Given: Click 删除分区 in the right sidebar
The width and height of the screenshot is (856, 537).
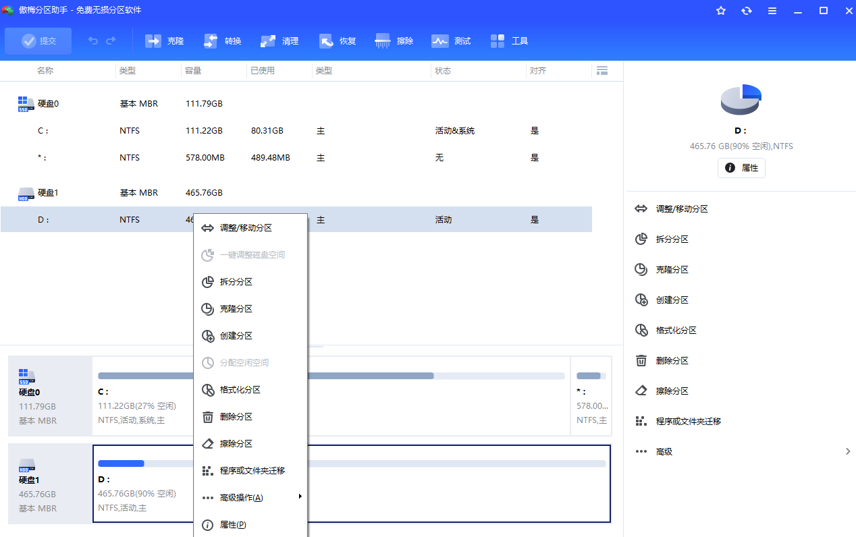Looking at the screenshot, I should tap(672, 361).
